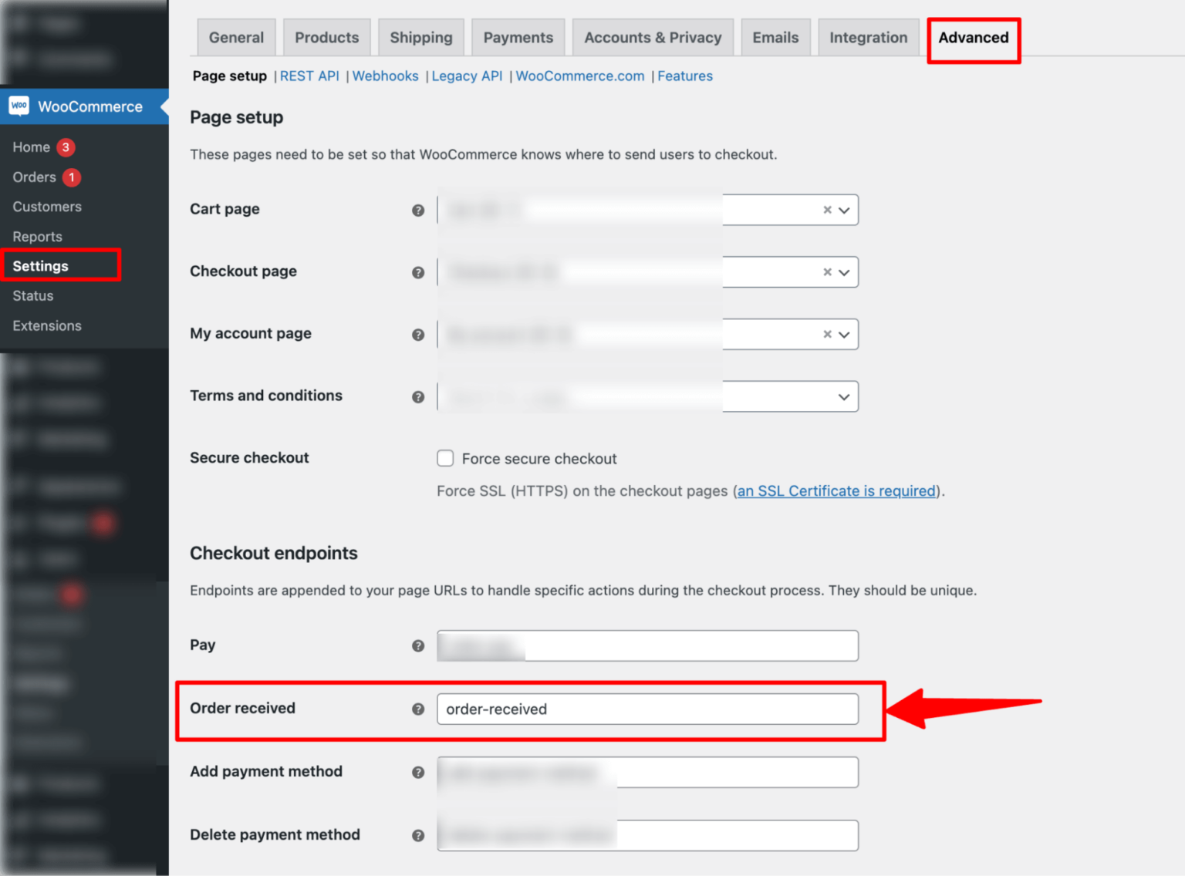Click the help icon beside My account page
Viewport: 1185px width, 876px height.
coord(418,335)
